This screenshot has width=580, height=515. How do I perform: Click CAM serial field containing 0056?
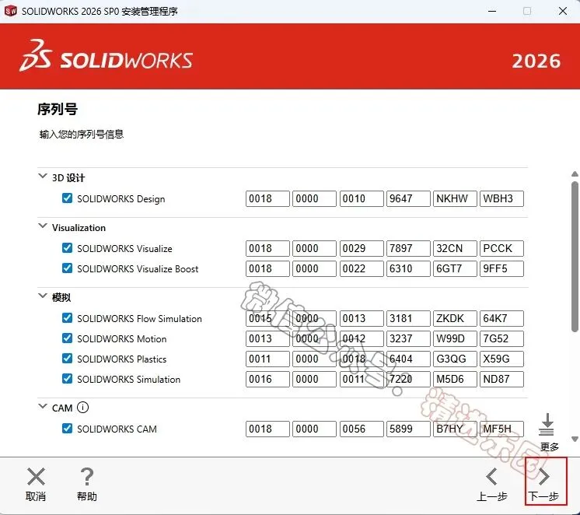(x=362, y=429)
